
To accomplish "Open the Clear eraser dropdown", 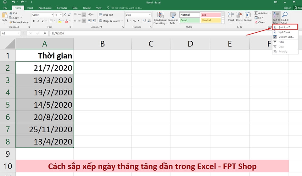I will (260, 22).
